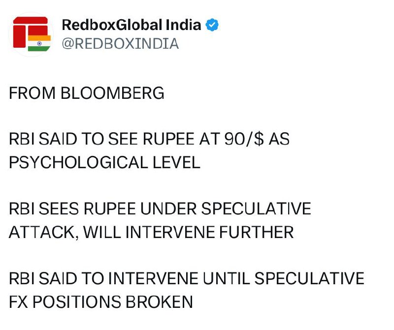
Task: Open the @REDBOXINDIA handle link
Action: 120,43
